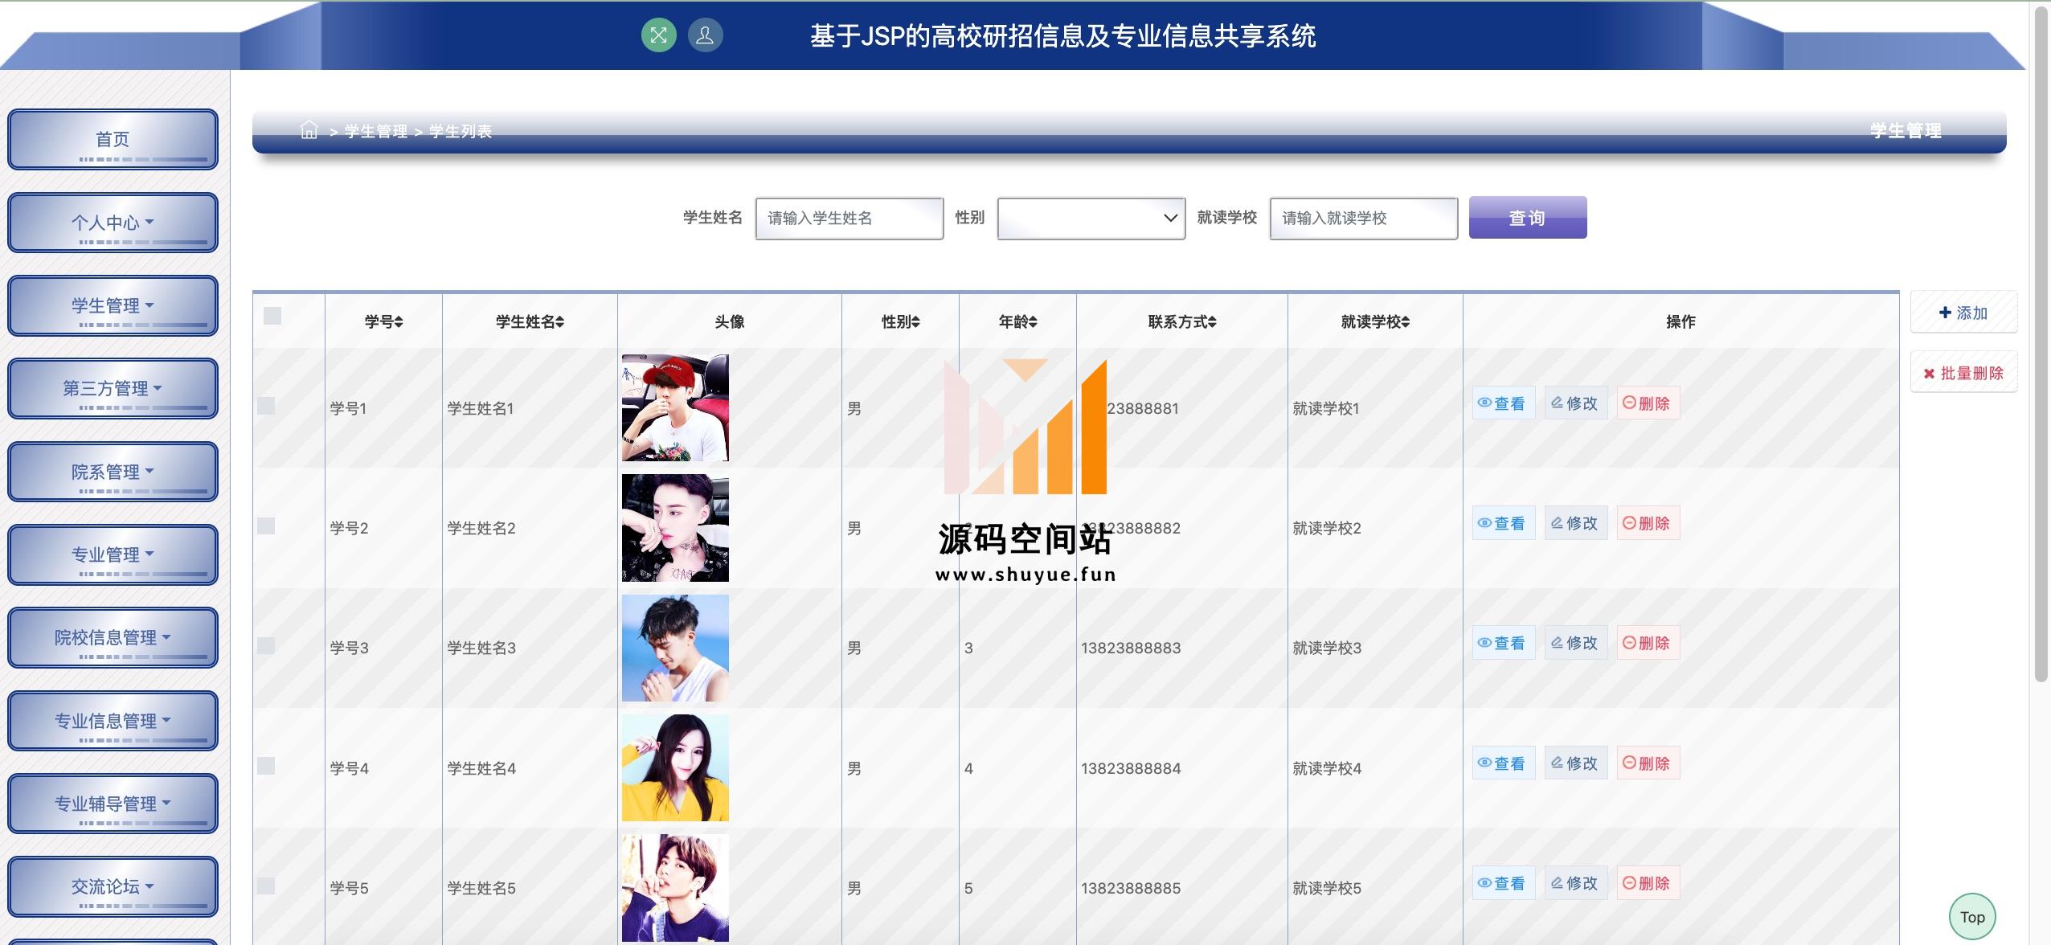The image size is (2051, 945).
Task: View details of 学号4 row
Action: pyautogui.click(x=1503, y=763)
